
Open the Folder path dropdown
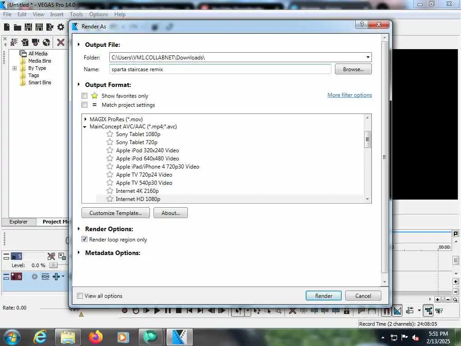[368, 57]
